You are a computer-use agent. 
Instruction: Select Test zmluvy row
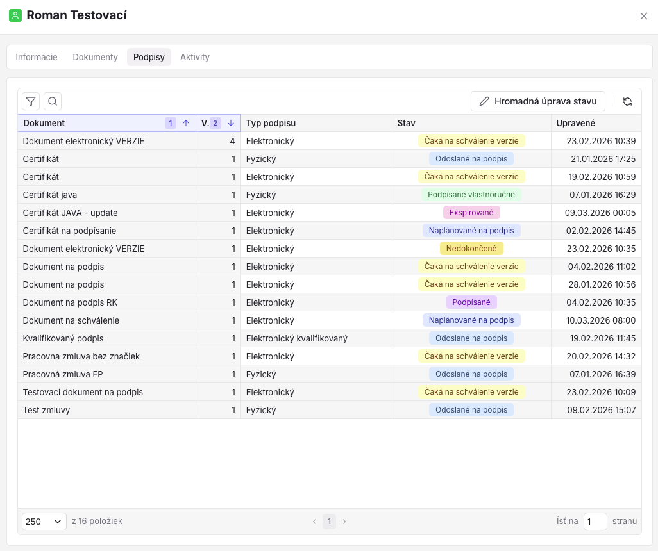[330, 410]
